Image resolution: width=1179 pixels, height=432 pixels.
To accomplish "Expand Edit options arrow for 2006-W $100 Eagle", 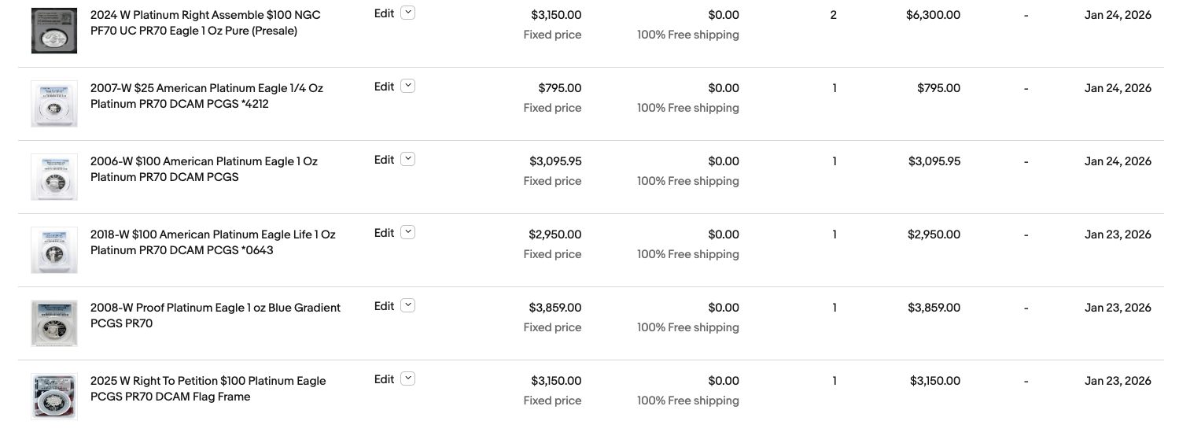I will (407, 159).
